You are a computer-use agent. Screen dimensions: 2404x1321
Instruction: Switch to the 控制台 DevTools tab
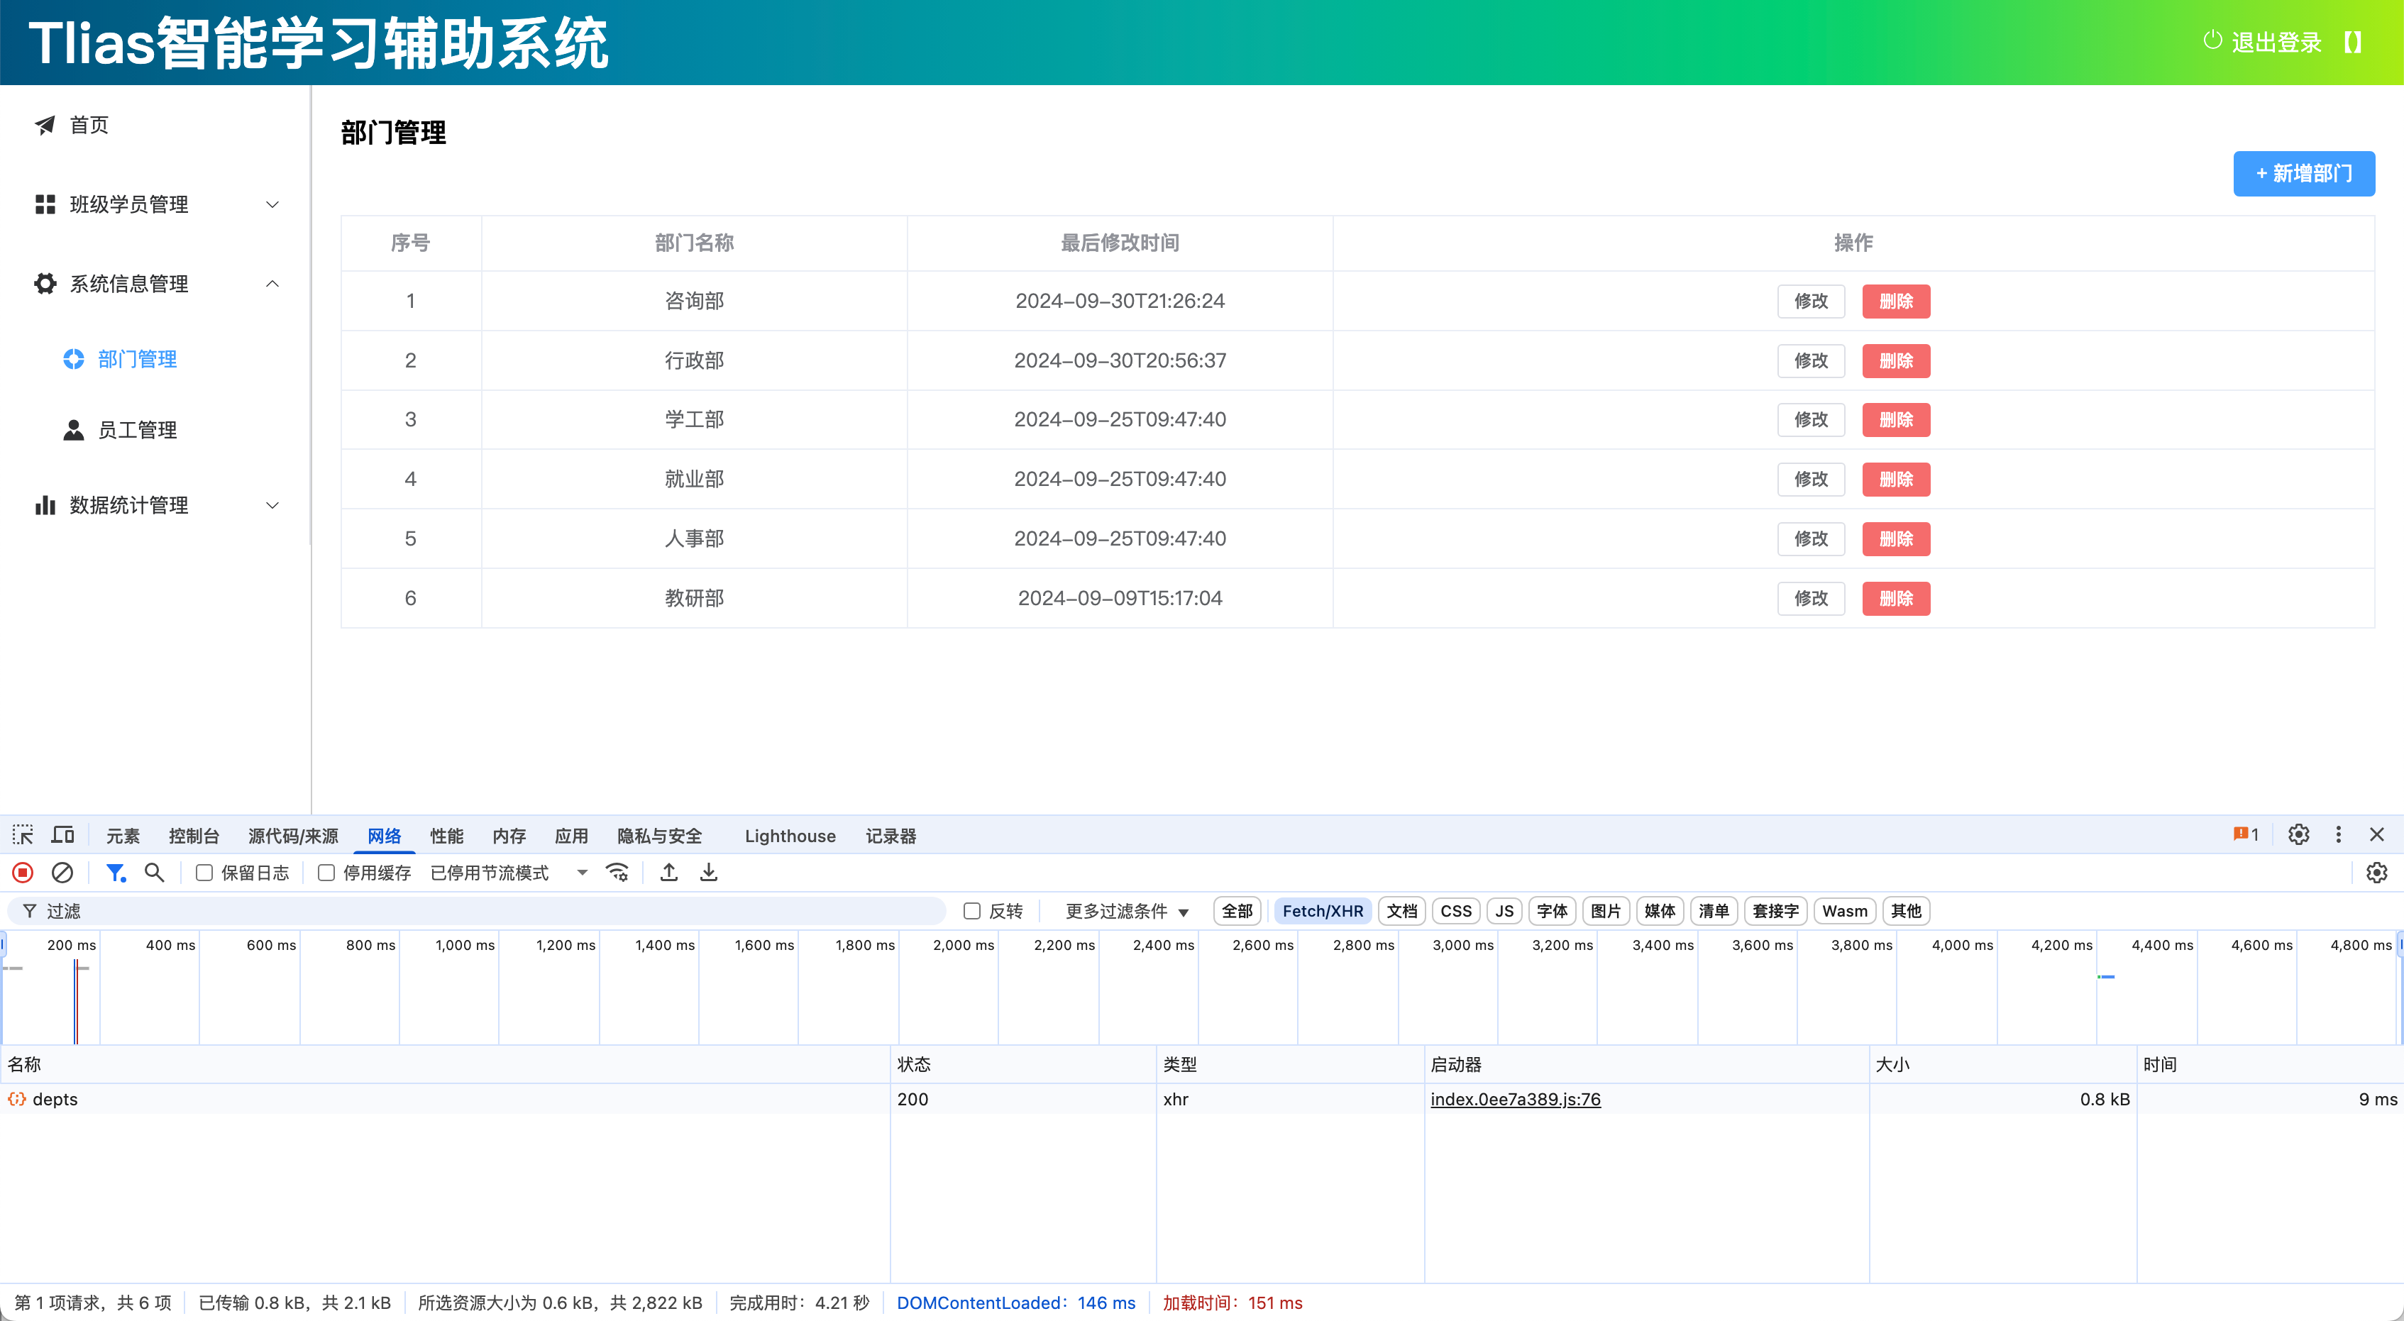193,835
